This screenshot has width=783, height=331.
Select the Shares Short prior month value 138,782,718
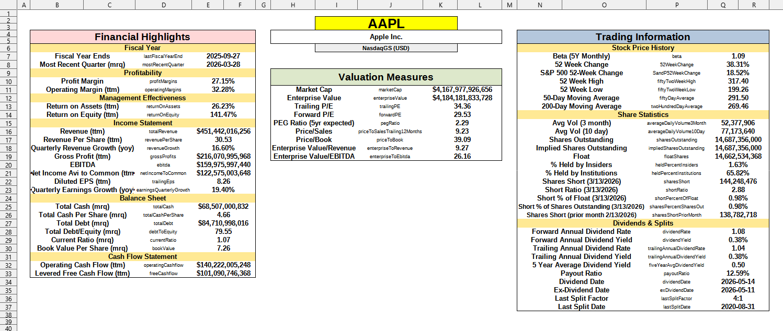pos(738,215)
